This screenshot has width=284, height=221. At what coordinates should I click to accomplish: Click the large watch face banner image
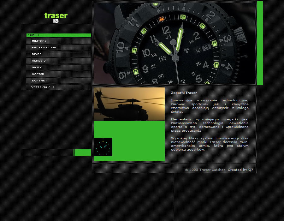pyautogui.click(x=174, y=43)
